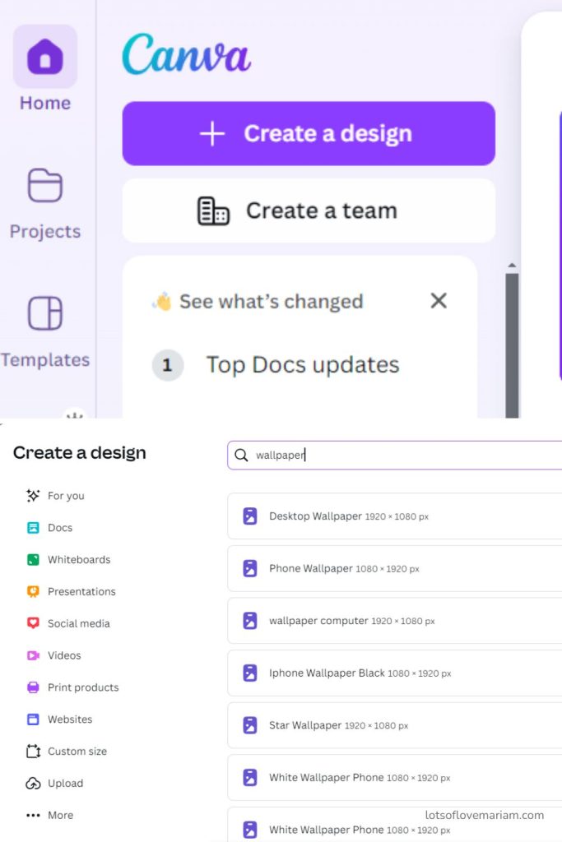
Task: Click the three-dot More icon
Action: (33, 815)
